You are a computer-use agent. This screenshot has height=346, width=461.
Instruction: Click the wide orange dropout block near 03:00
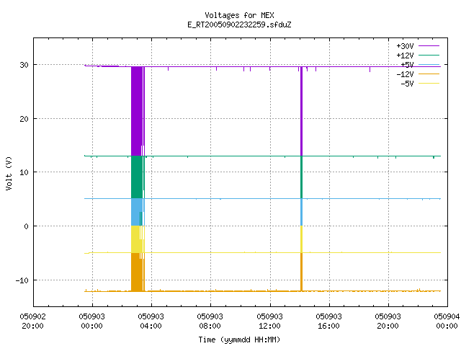click(137, 272)
